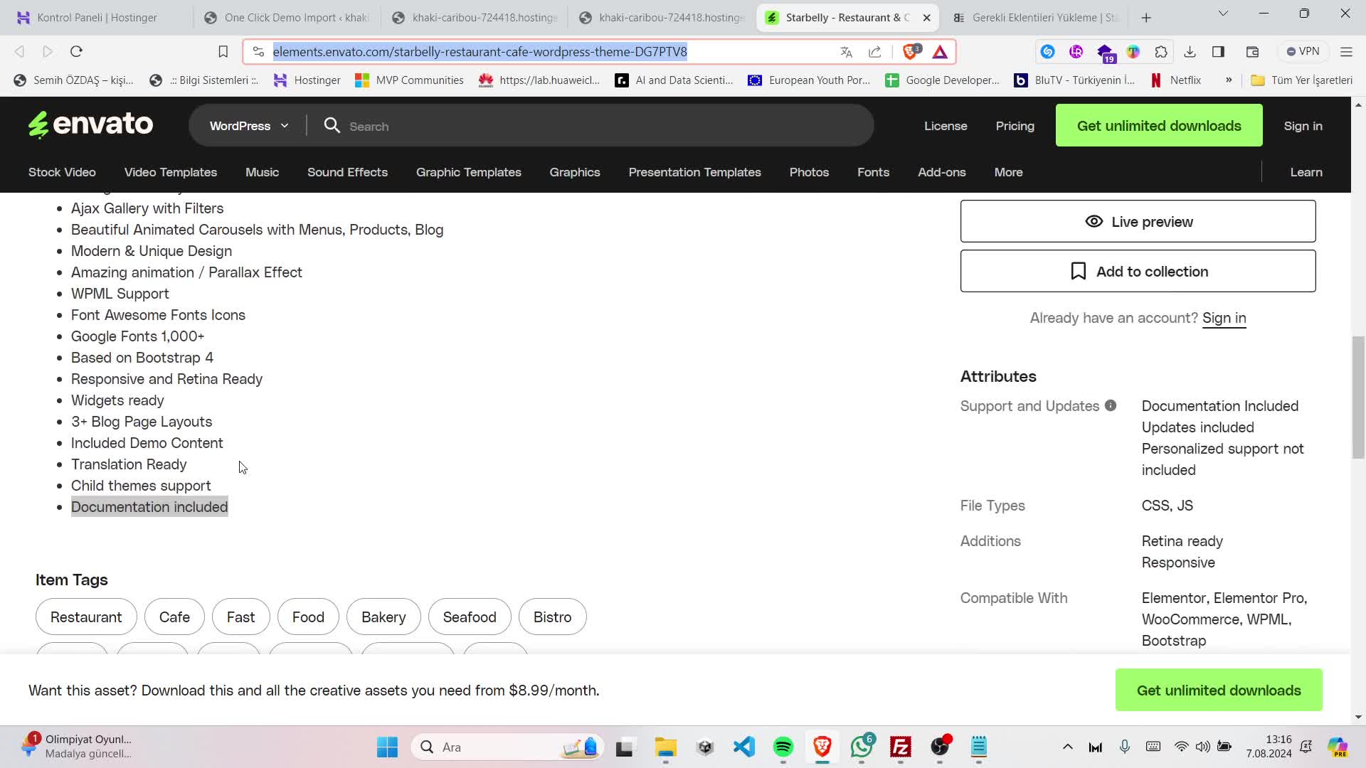Click the site settings icon in address bar

click(x=258, y=52)
